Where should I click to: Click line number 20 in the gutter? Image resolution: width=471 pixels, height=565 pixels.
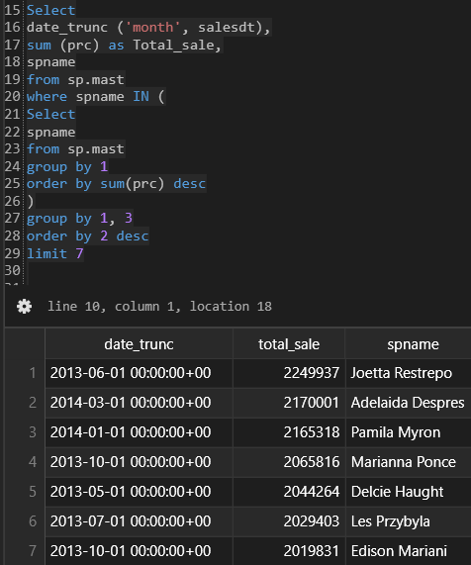[x=12, y=97]
